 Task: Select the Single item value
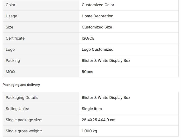[x=92, y=109]
